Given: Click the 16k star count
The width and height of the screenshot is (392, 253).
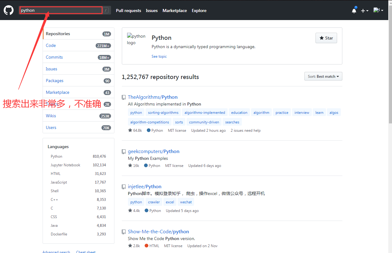Looking at the screenshot, I should click(x=134, y=166).
